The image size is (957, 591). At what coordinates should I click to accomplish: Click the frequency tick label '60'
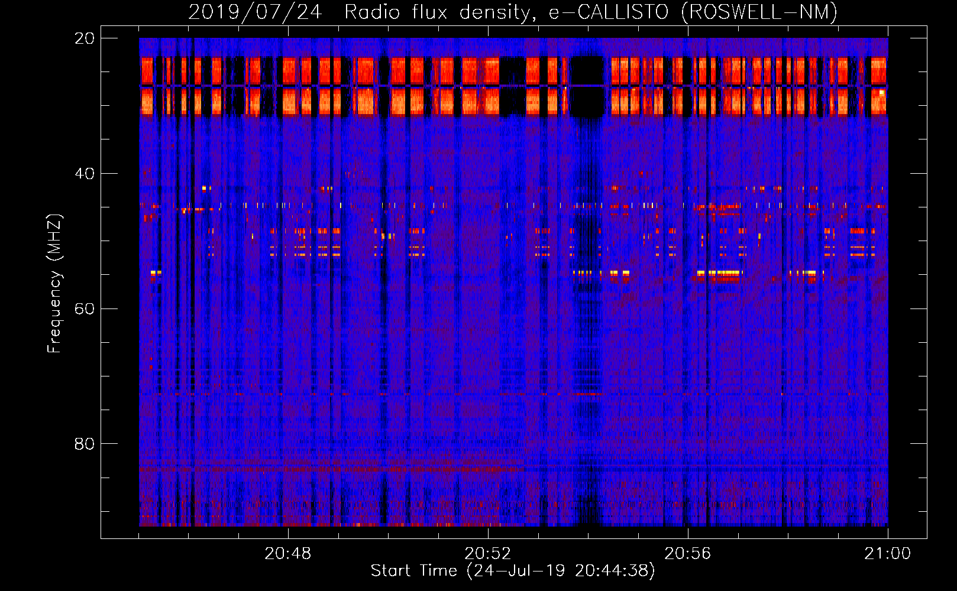tap(85, 309)
